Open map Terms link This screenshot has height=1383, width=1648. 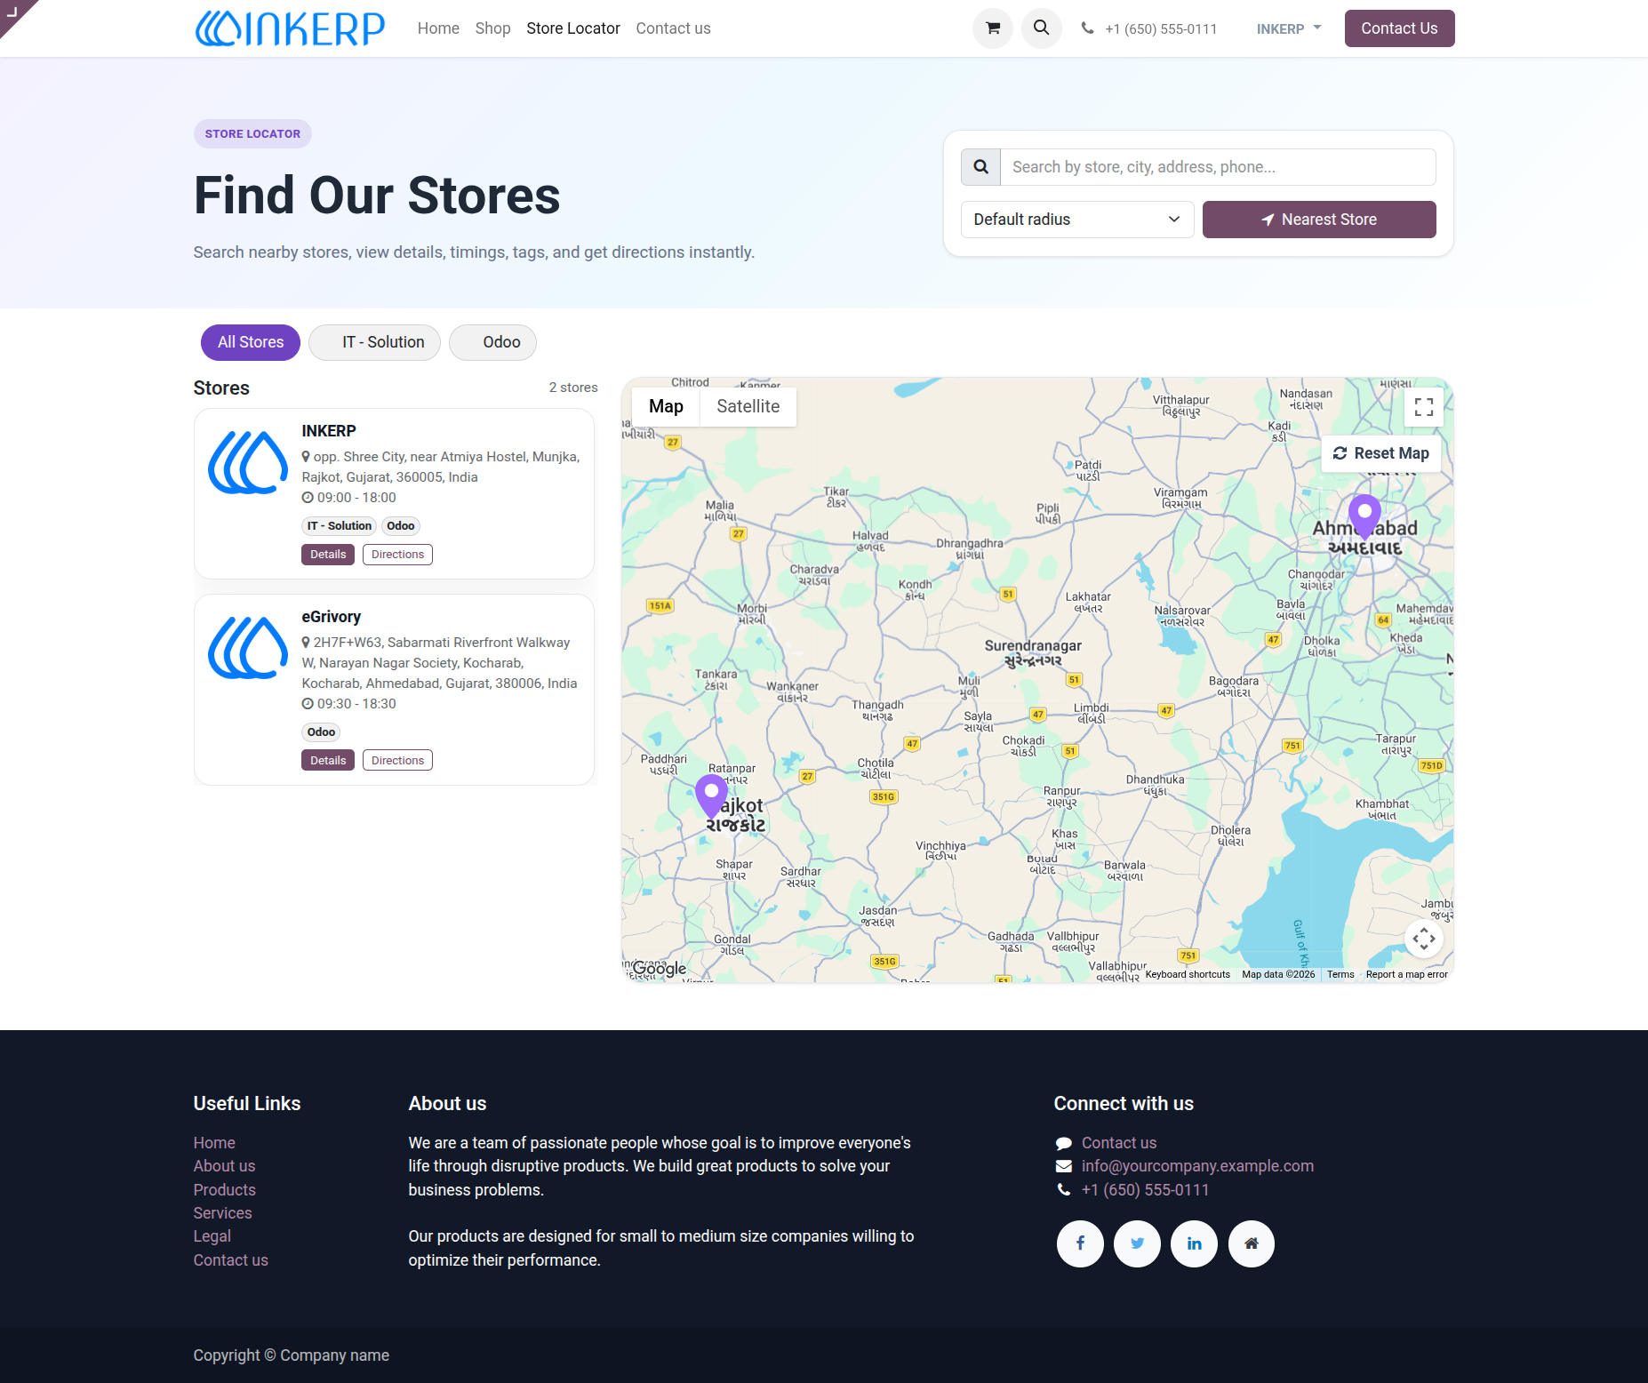coord(1340,975)
